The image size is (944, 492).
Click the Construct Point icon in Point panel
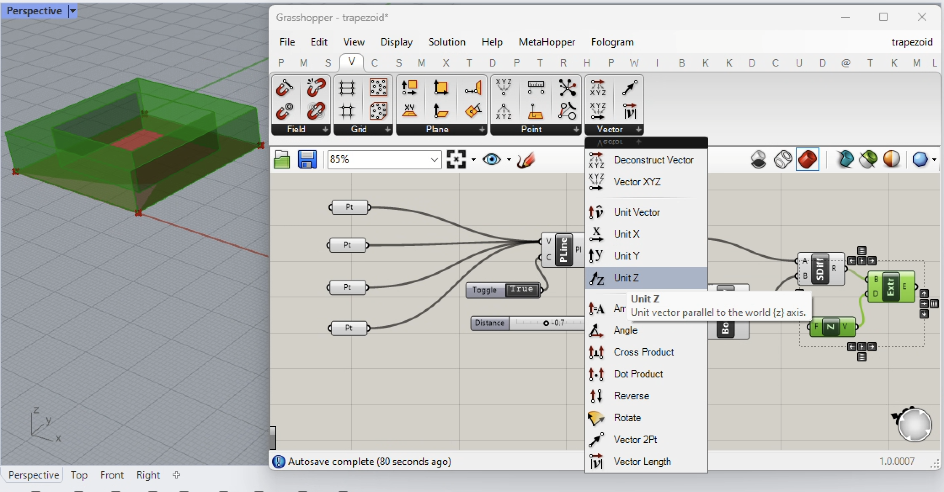click(x=504, y=88)
